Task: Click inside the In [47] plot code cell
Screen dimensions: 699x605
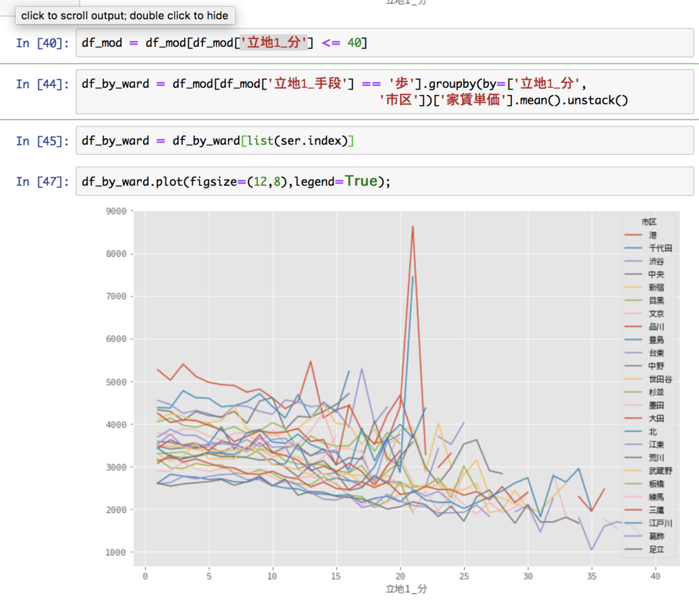Action: pos(384,182)
